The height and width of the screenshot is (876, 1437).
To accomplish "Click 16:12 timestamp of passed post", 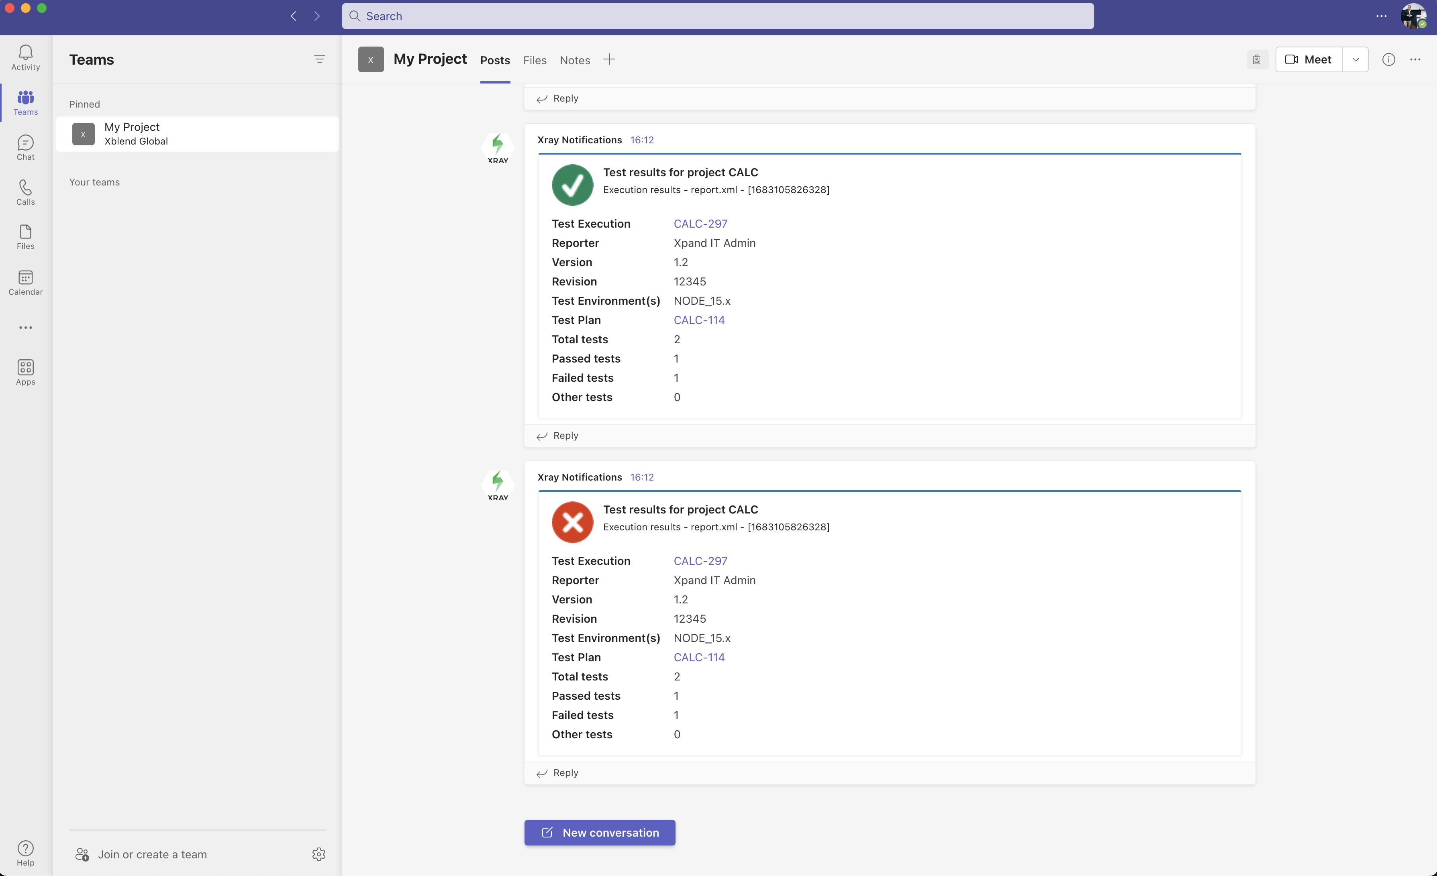I will (x=641, y=140).
